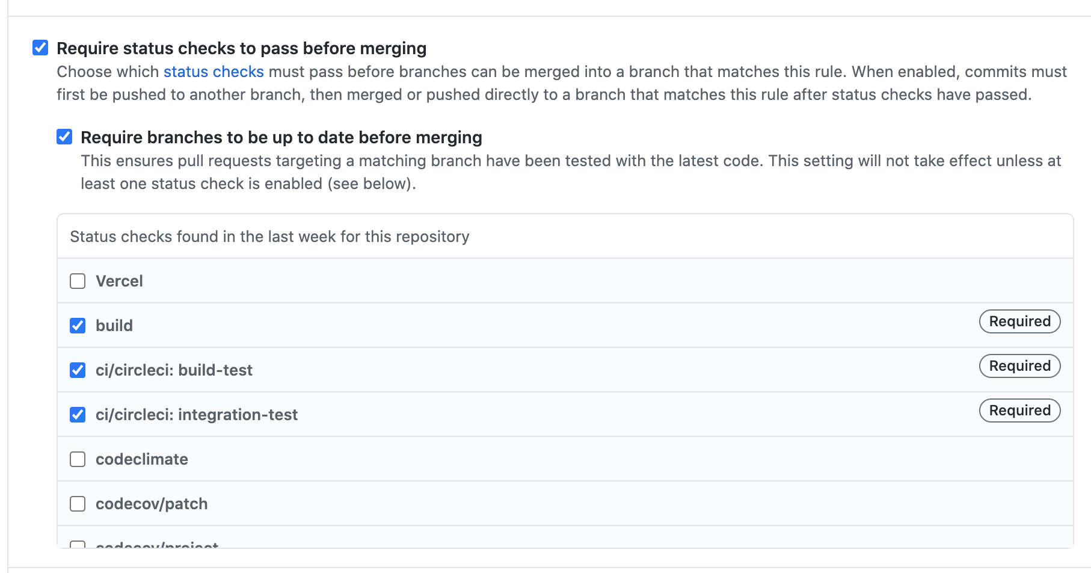This screenshot has height=573, width=1091.
Task: Uncheck the ci/circleci: integration-test checkbox
Action: coord(78,415)
